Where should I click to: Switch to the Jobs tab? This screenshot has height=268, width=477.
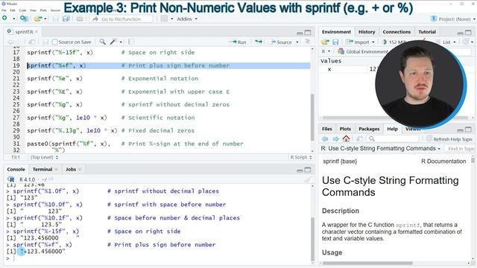click(71, 169)
